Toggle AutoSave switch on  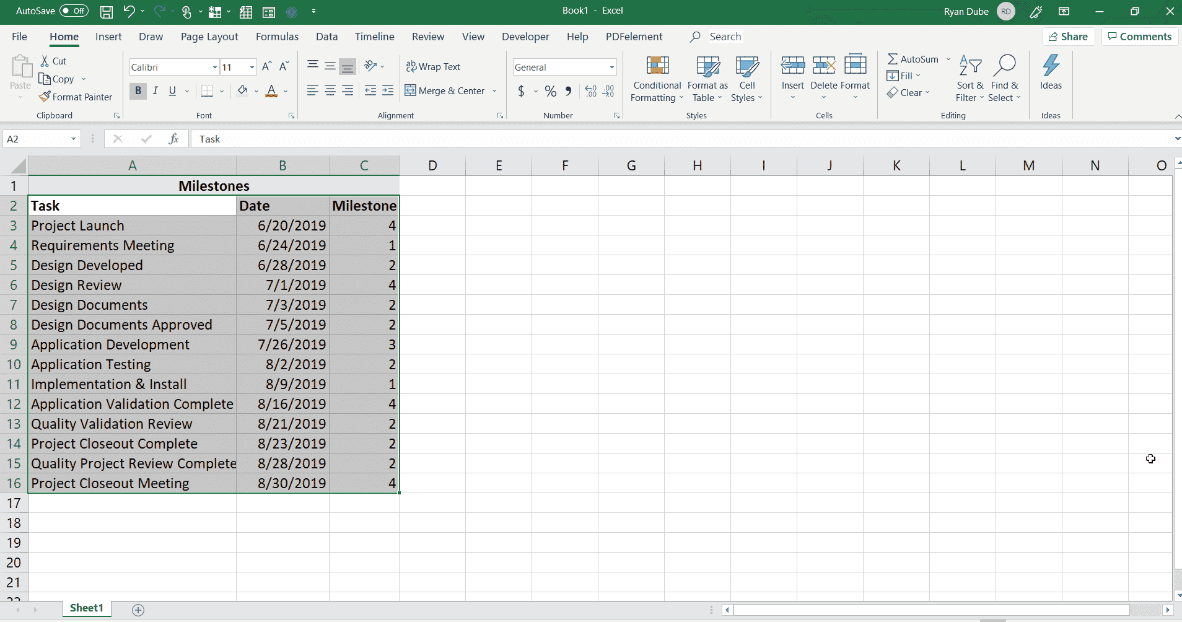click(74, 11)
